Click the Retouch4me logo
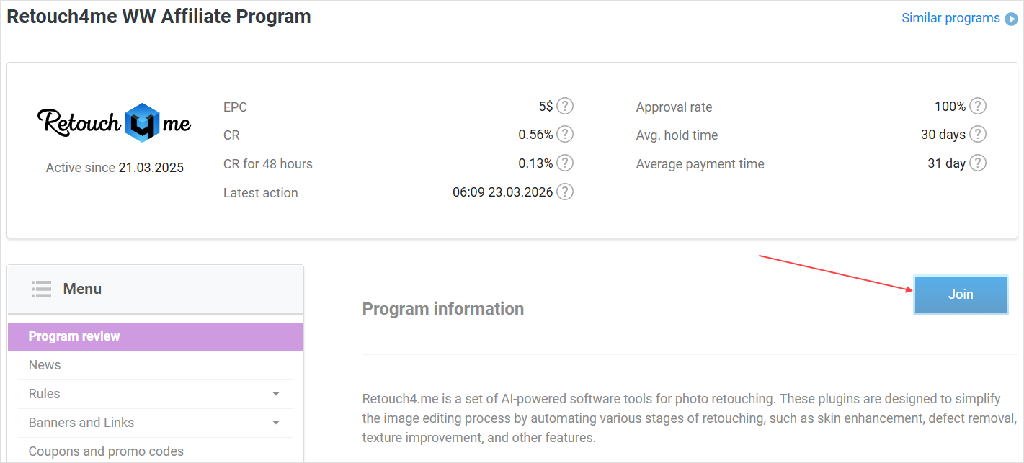This screenshot has height=463, width=1024. tap(115, 123)
